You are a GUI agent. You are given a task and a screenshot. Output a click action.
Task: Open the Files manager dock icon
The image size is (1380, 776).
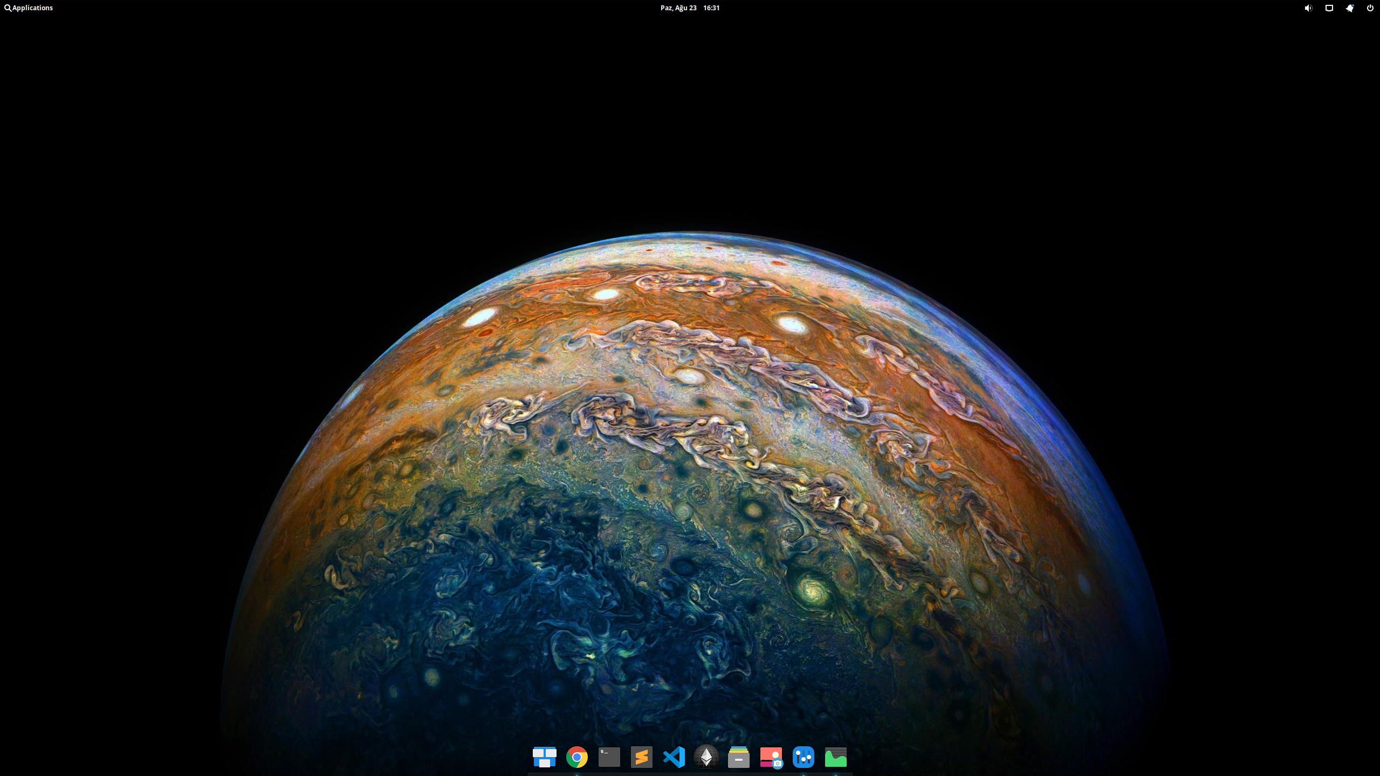(738, 757)
